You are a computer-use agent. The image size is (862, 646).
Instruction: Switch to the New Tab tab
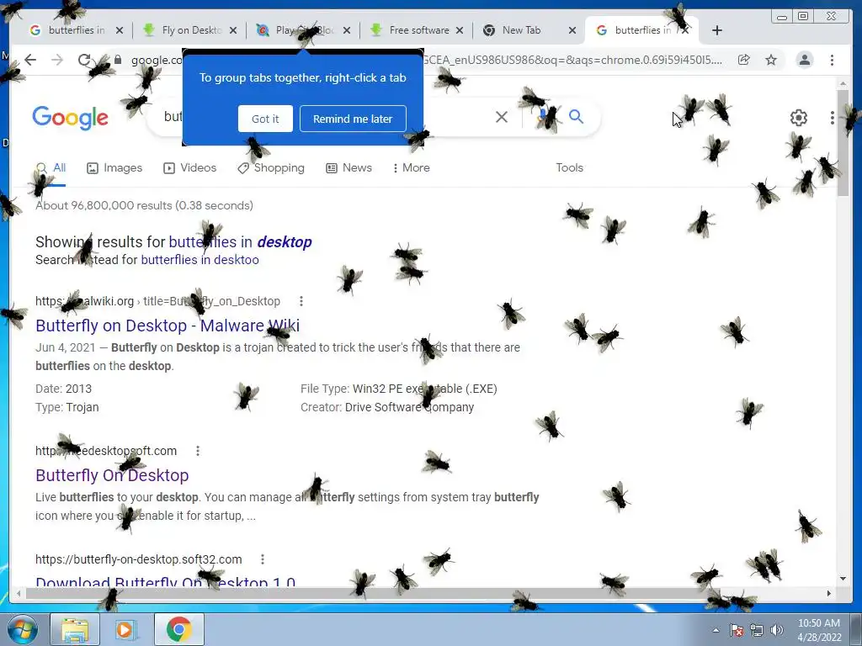tap(520, 30)
